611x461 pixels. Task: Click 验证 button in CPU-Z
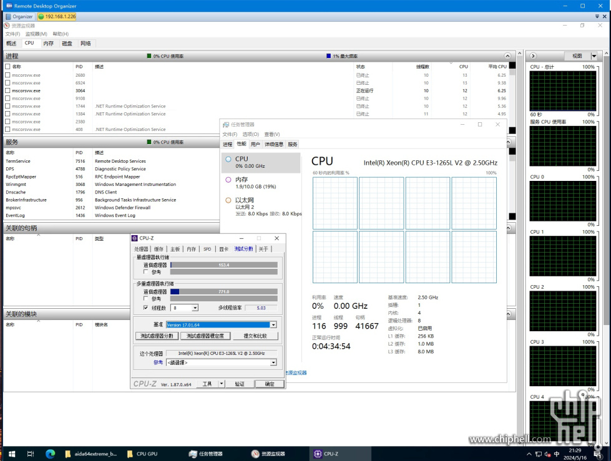[x=240, y=384]
